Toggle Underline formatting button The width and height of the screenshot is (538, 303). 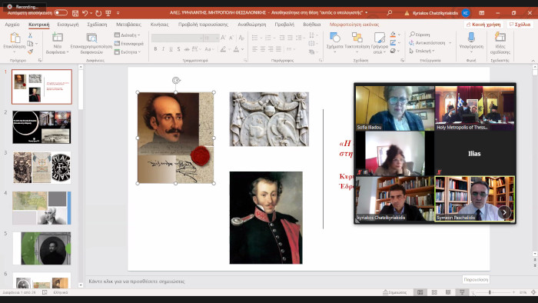point(171,49)
